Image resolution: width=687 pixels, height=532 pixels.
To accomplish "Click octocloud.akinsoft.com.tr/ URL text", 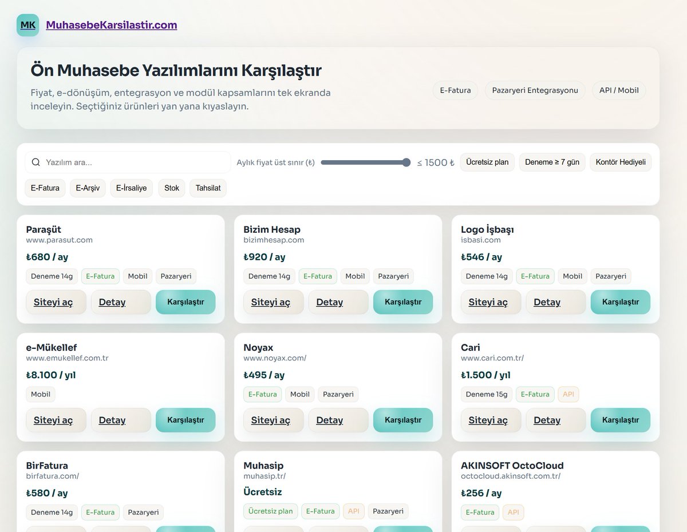I will [511, 476].
